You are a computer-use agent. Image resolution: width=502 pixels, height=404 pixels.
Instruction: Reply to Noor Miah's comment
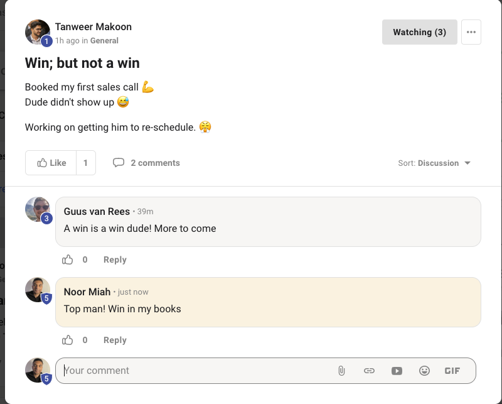pyautogui.click(x=115, y=340)
